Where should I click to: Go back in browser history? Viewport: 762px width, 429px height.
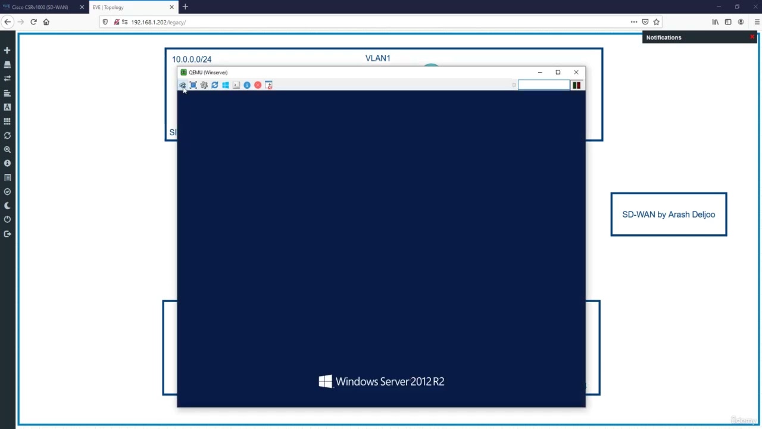tap(8, 22)
